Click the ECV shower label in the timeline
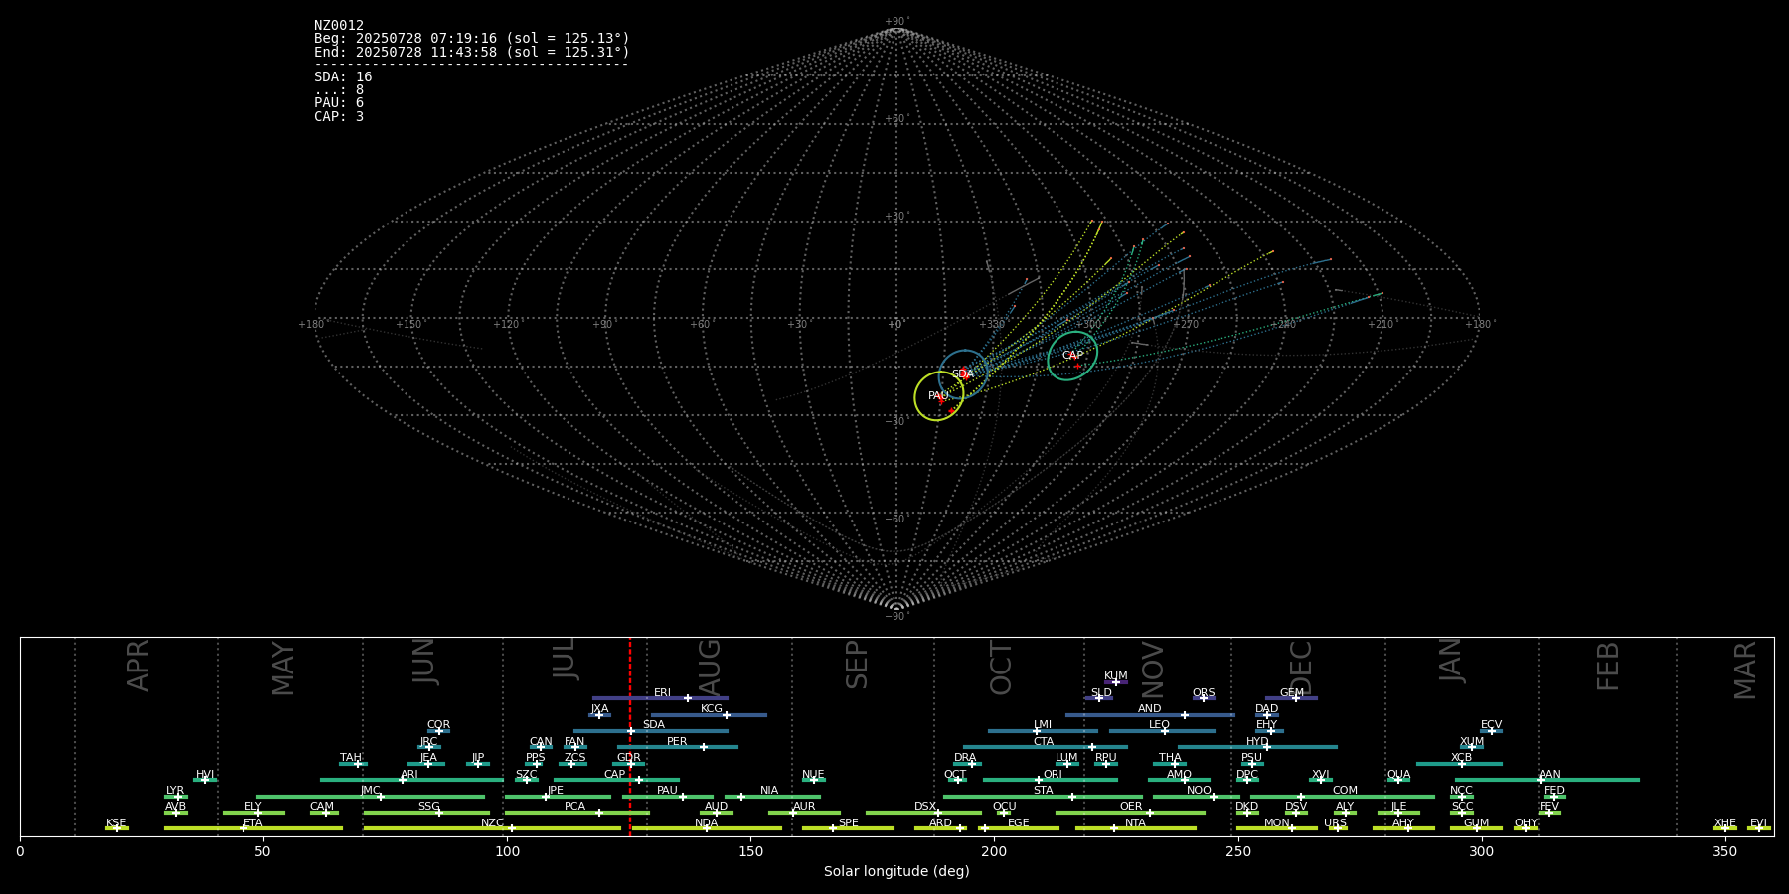The height and width of the screenshot is (894, 1789). click(1491, 725)
